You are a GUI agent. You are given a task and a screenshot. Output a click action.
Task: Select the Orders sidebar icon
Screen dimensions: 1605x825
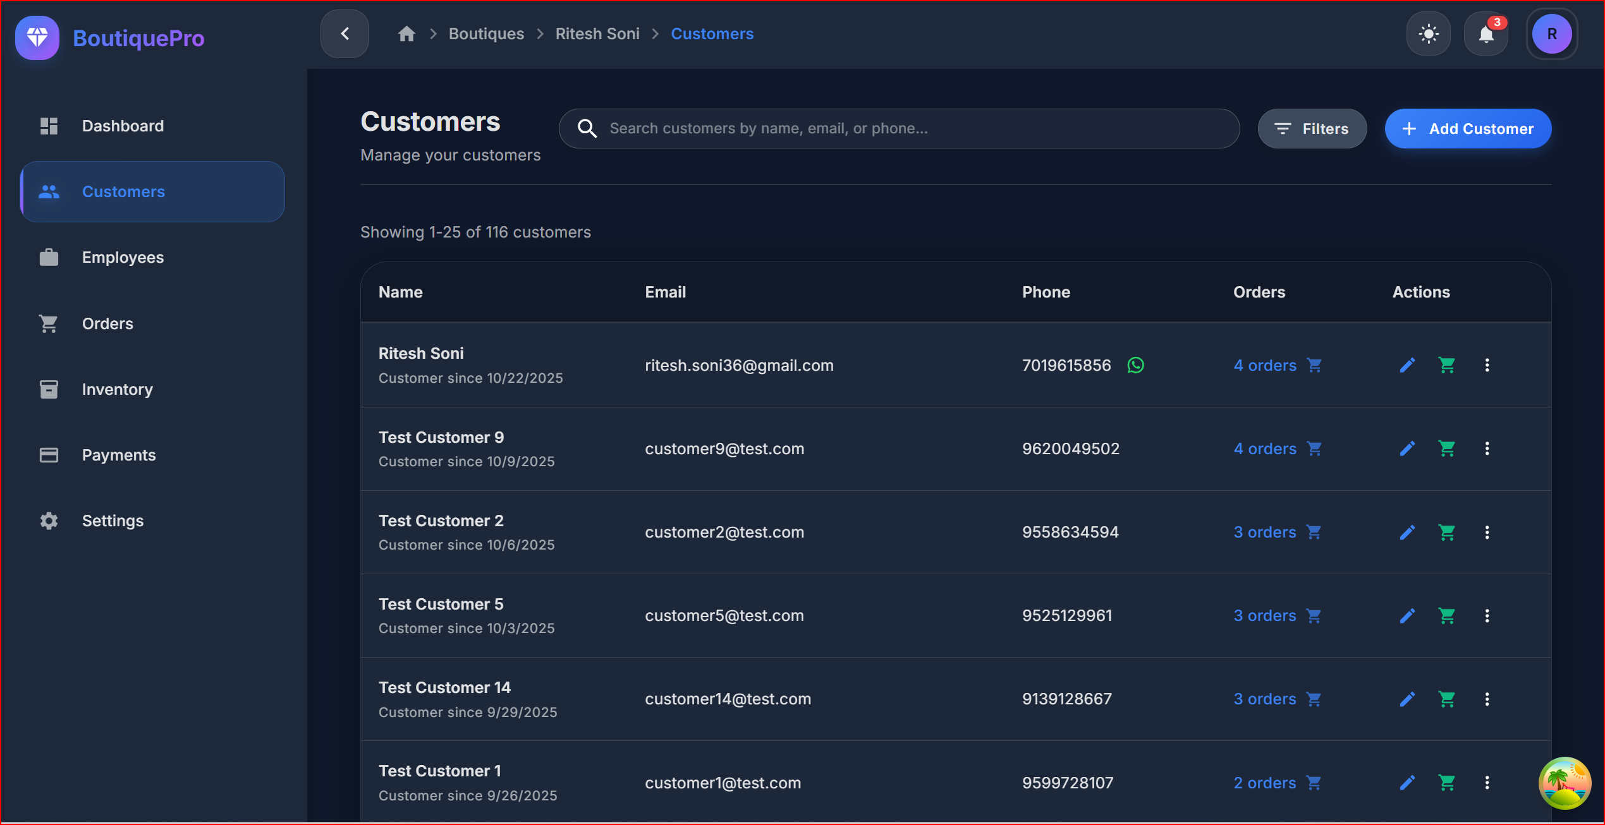point(49,323)
